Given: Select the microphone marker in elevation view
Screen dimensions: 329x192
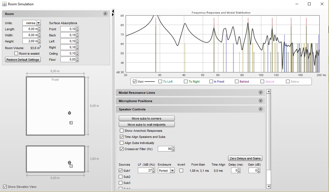Looking at the screenshot, I should click(69, 162).
